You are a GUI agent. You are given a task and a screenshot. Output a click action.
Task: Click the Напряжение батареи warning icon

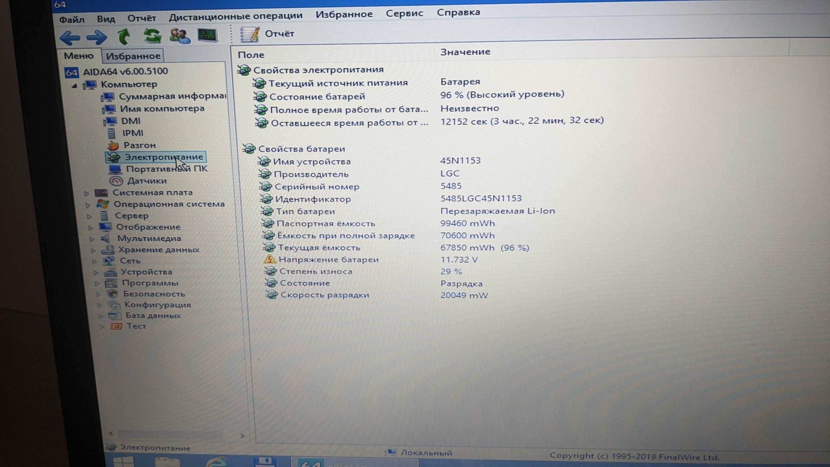pos(270,259)
